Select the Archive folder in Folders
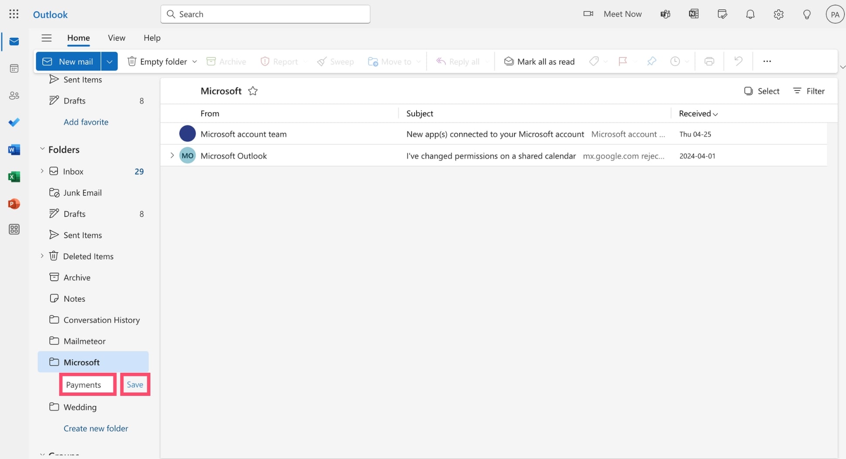This screenshot has width=846, height=459. pyautogui.click(x=93, y=277)
